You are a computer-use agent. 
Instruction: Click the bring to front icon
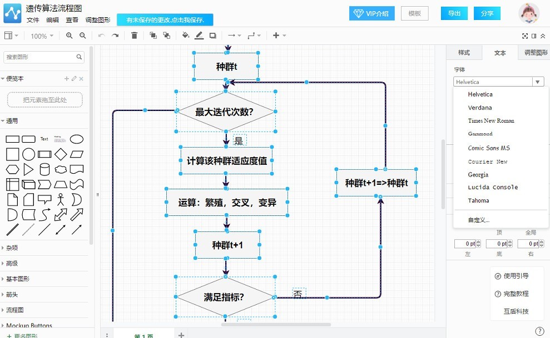click(153, 36)
